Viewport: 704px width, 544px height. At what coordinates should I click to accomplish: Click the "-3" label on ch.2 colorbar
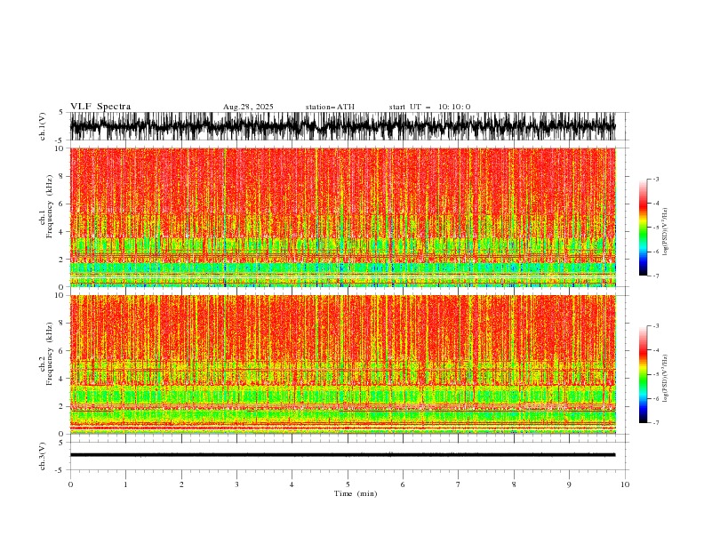[x=656, y=326]
